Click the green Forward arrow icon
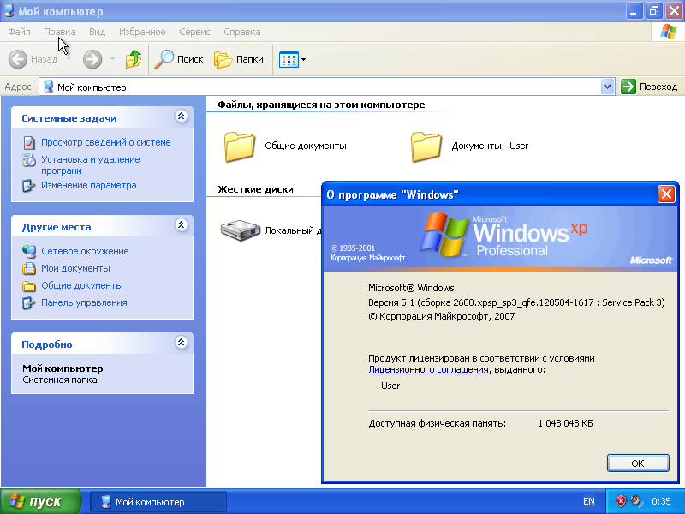 92,59
